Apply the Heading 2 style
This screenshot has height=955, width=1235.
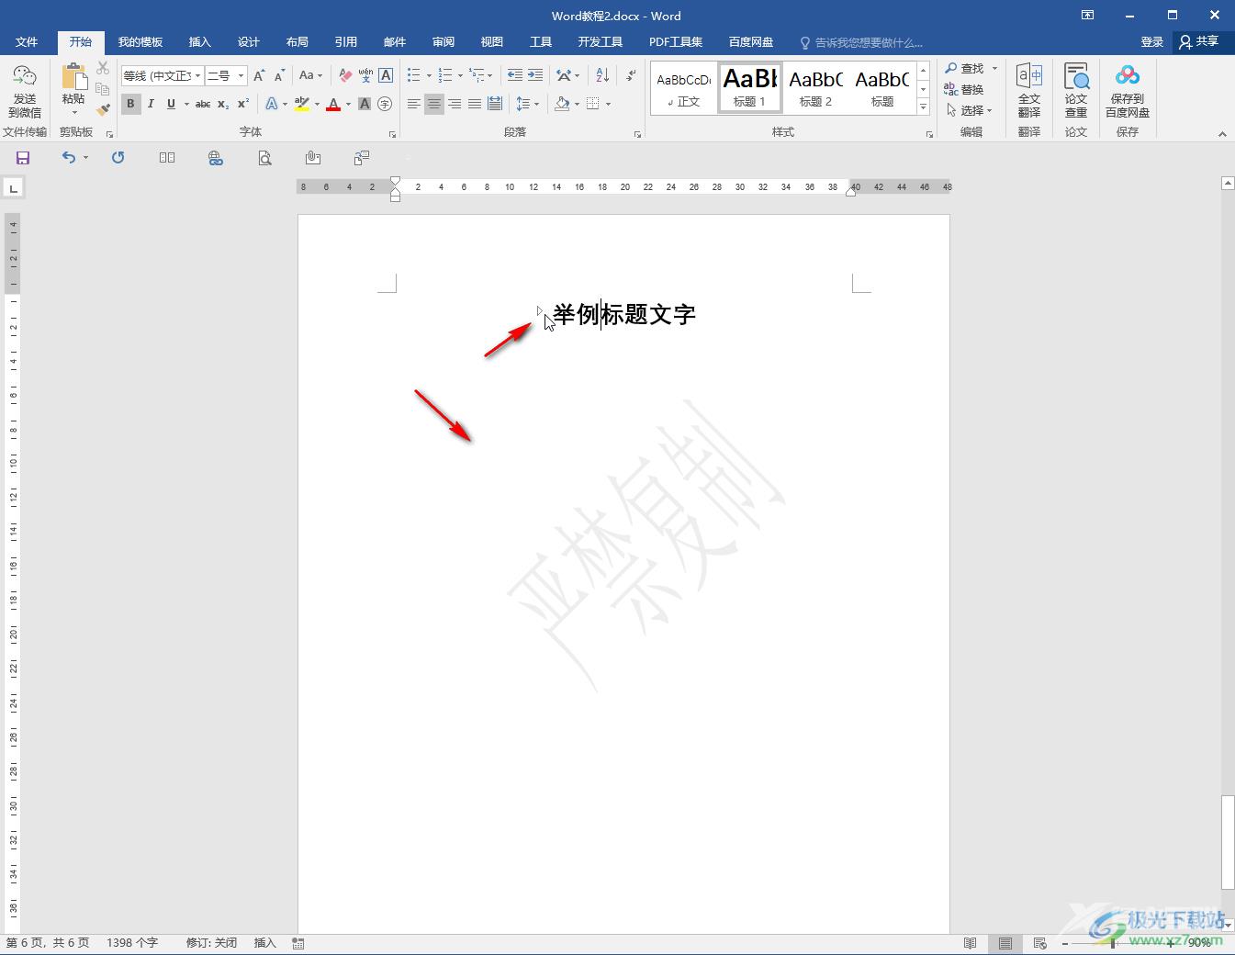815,88
